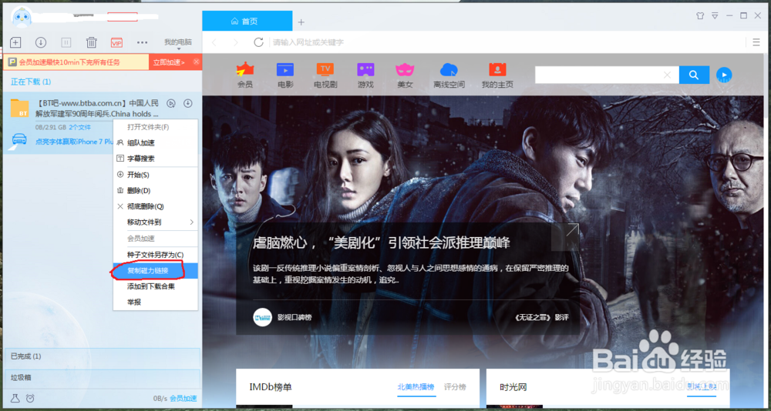Open the title bar dropdown triangle menu
The width and height of the screenshot is (771, 411).
(x=715, y=15)
